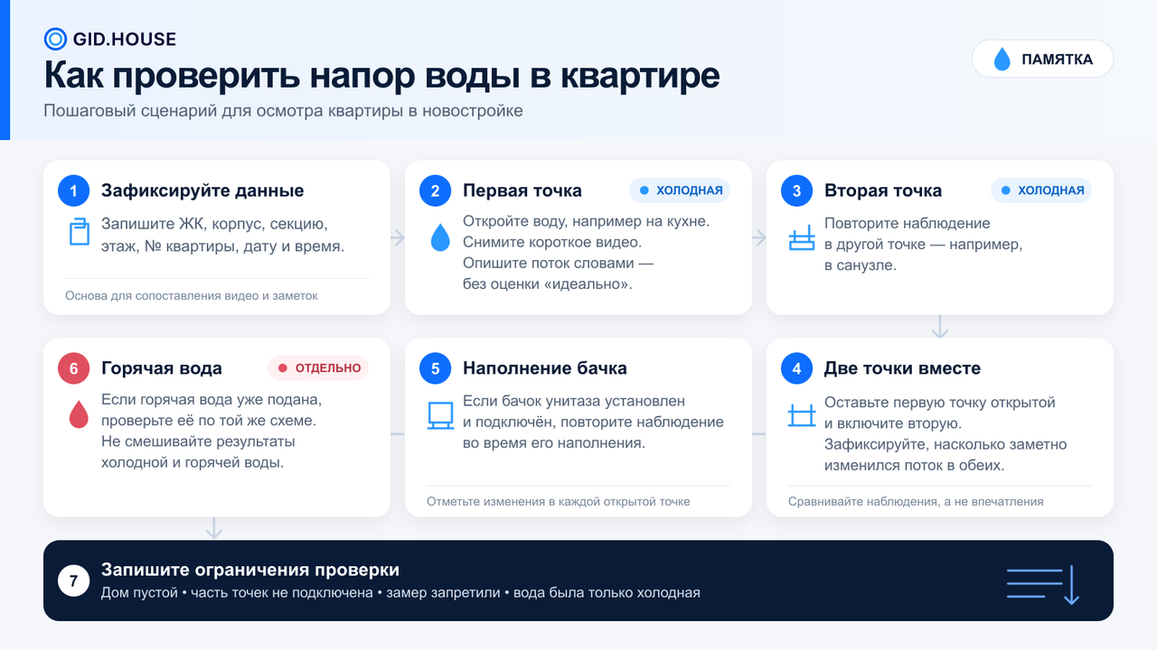Click the lines with down arrow icon in the dark banner
The height and width of the screenshot is (650, 1157).
[x=1043, y=585]
